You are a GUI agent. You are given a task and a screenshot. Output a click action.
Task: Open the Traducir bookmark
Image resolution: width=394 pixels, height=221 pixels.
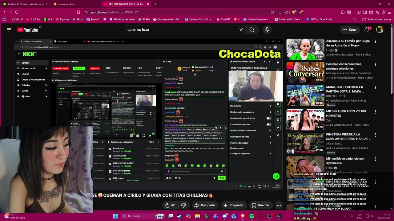(93, 19)
